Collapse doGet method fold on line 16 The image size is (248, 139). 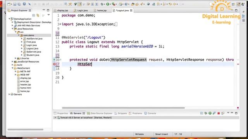[x=60, y=59]
